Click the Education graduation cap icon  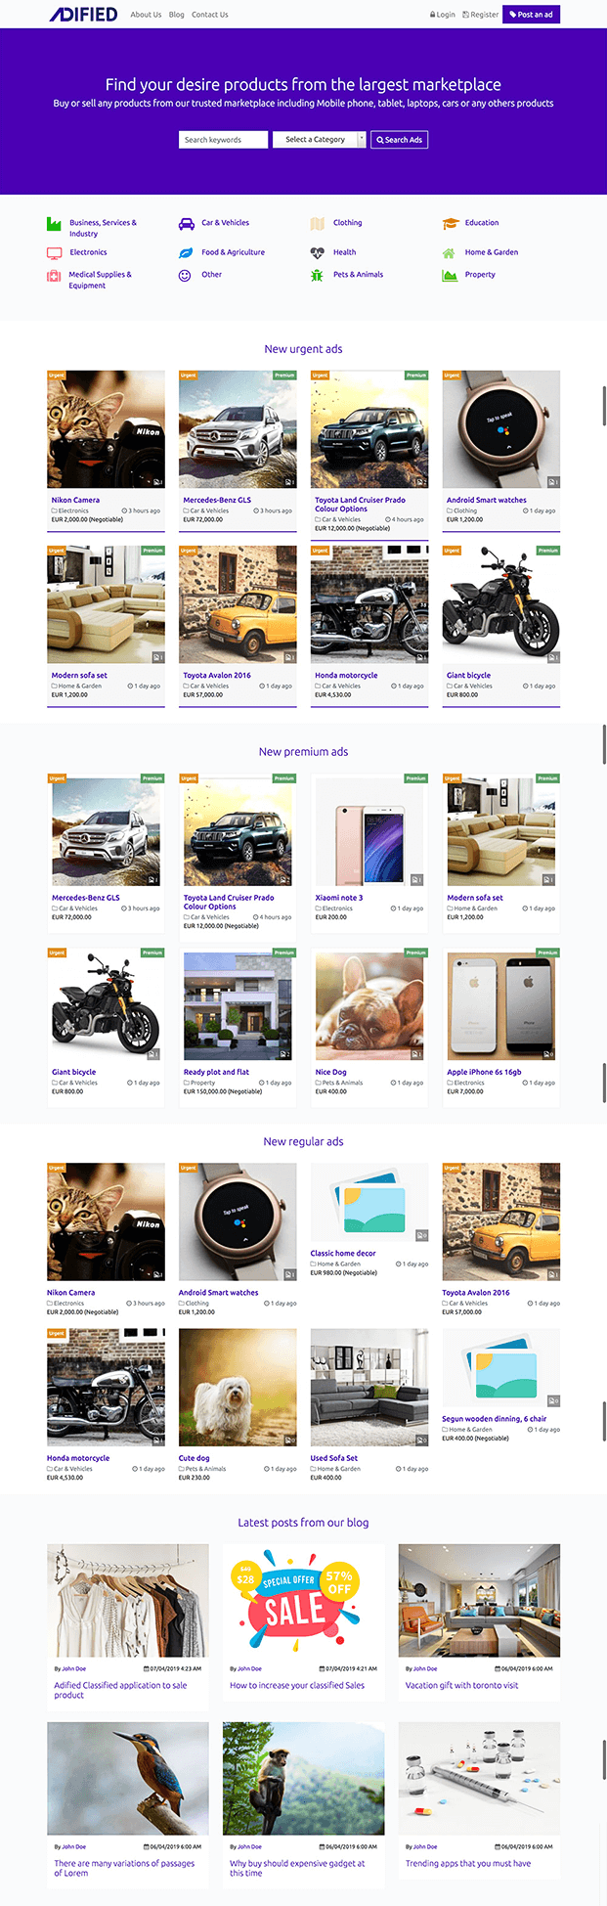[450, 224]
